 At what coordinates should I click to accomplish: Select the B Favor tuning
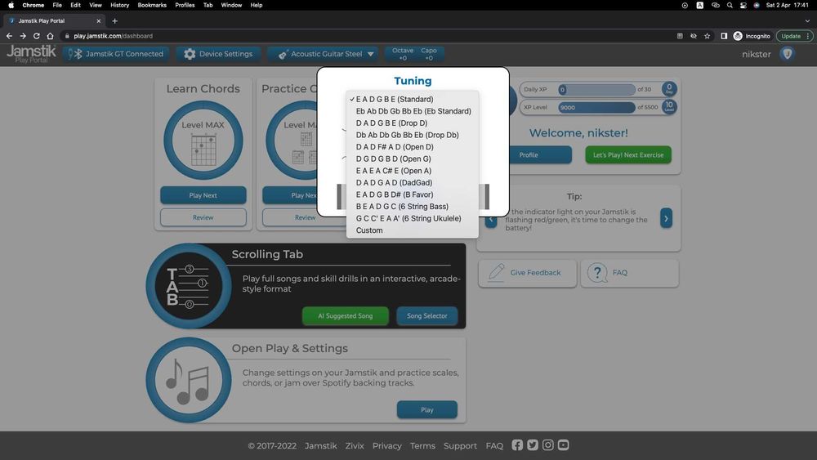coord(412,194)
